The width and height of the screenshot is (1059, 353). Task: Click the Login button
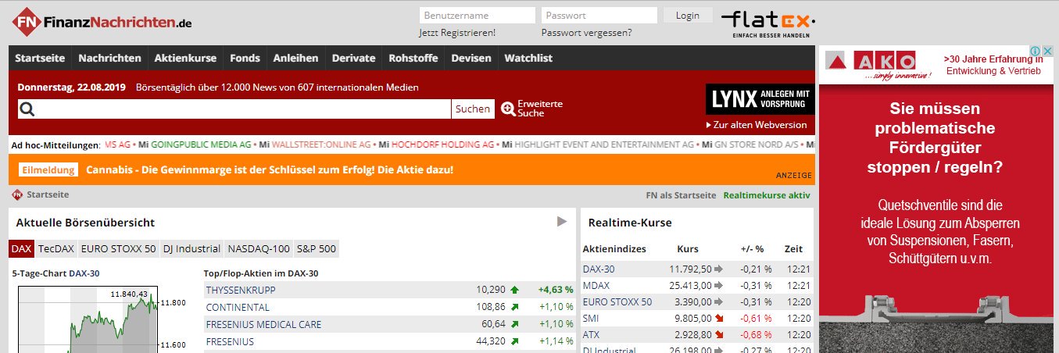pos(688,15)
